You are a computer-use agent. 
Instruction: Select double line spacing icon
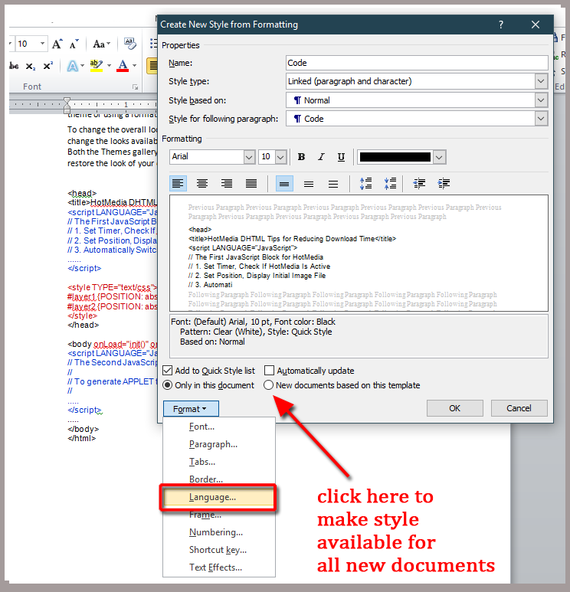coord(333,184)
